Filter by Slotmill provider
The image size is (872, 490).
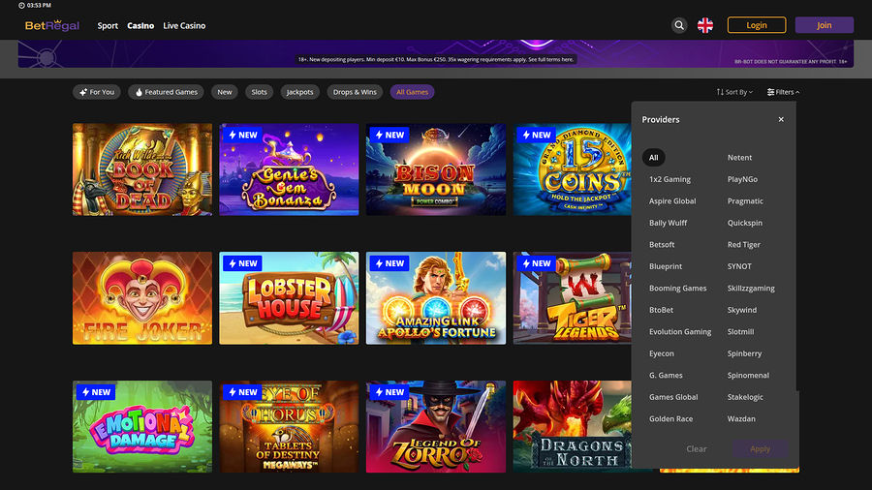[741, 331]
